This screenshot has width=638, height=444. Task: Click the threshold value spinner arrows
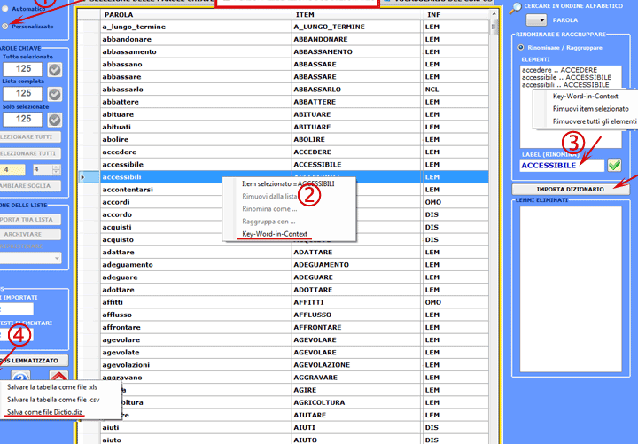pos(56,169)
